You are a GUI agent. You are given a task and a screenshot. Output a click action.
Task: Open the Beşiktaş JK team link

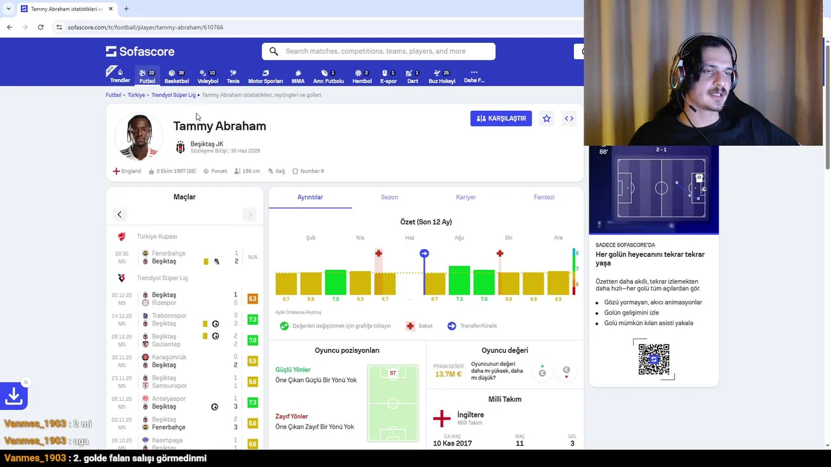[x=206, y=144]
